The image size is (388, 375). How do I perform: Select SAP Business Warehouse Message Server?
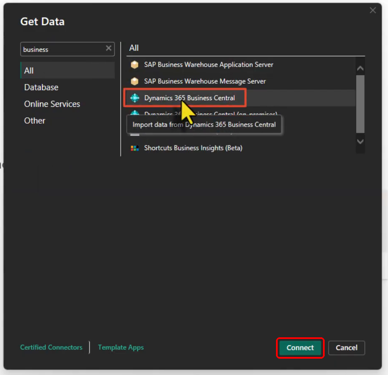205,81
